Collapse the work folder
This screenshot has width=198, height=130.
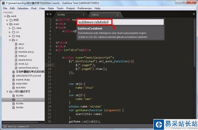pos(5,16)
